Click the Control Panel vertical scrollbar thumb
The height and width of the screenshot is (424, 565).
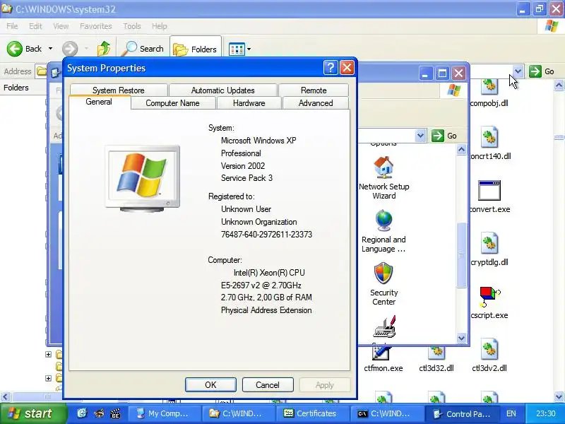[x=461, y=255]
